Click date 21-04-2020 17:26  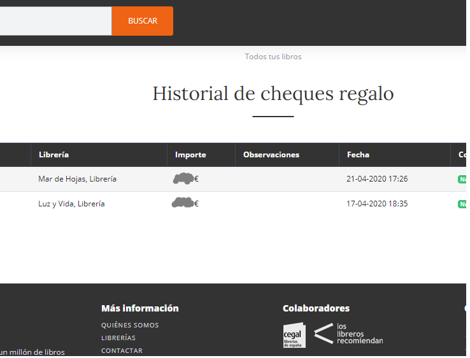click(377, 179)
